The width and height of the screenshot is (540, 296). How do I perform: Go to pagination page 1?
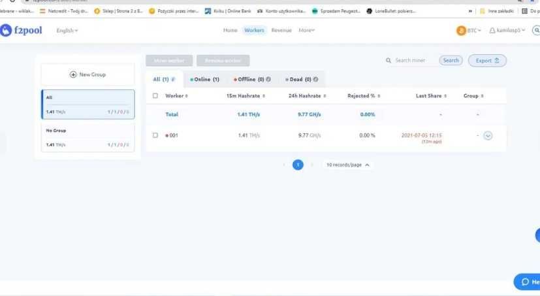pyautogui.click(x=298, y=165)
